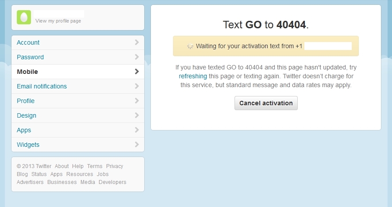Click the chevron arrow beside Apps
The height and width of the screenshot is (207, 392).
tap(137, 130)
